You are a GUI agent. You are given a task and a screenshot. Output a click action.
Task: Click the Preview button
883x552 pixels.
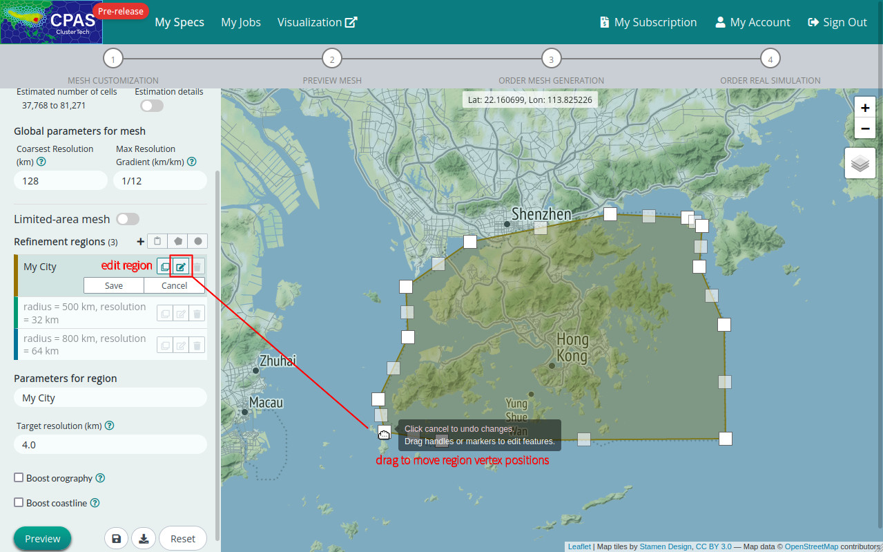coord(43,538)
